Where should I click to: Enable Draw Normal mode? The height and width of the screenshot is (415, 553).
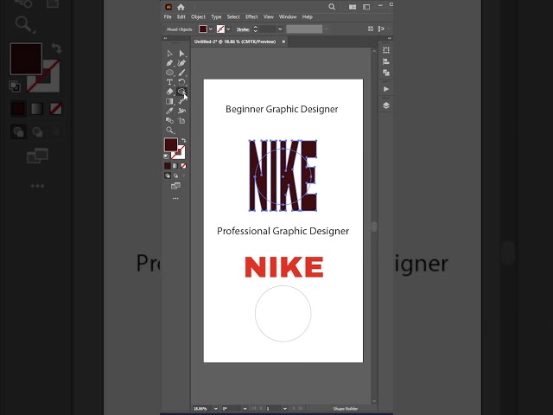point(168,176)
